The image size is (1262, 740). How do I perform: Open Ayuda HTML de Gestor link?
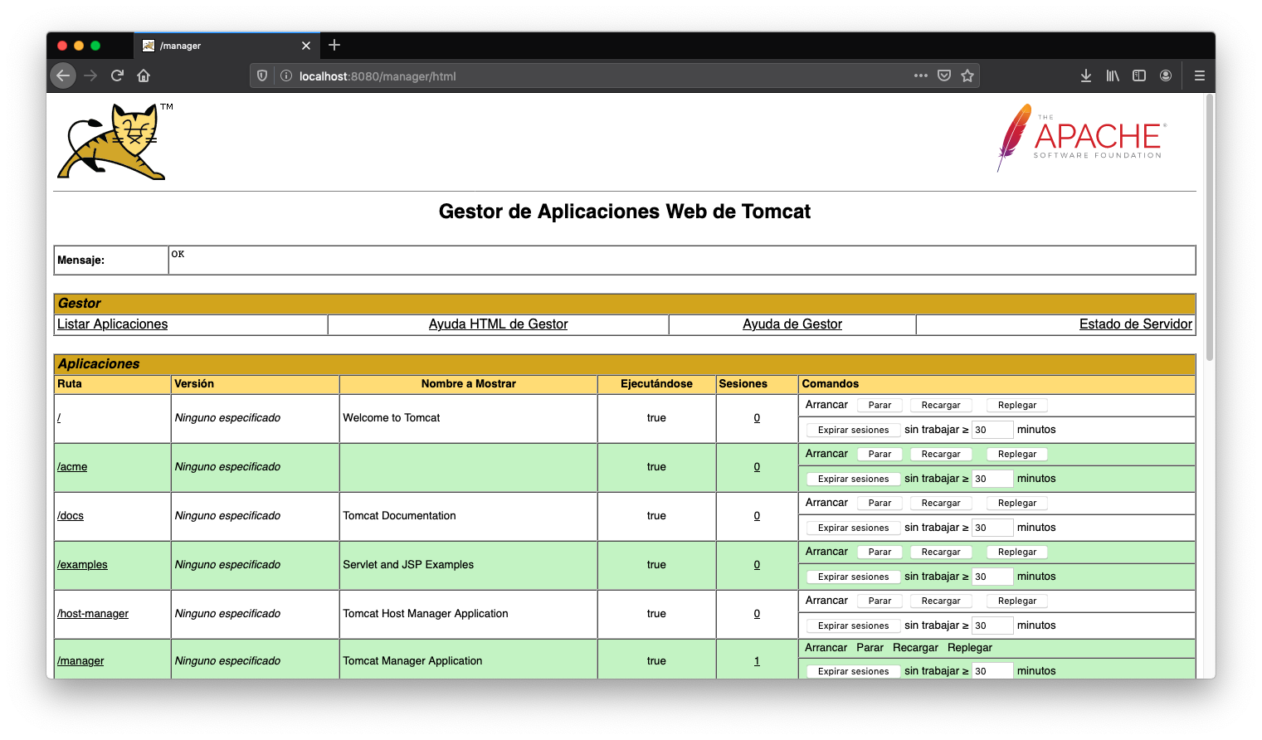coord(499,324)
